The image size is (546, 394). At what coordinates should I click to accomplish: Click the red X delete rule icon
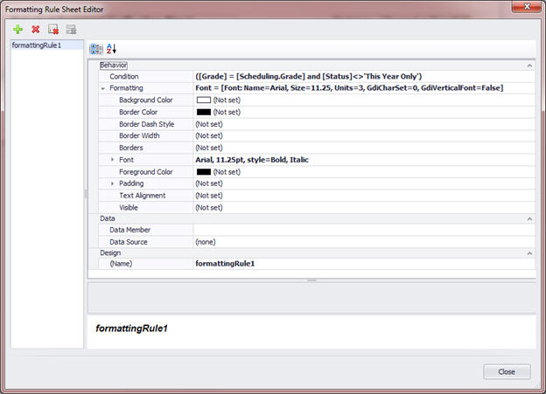pos(36,29)
